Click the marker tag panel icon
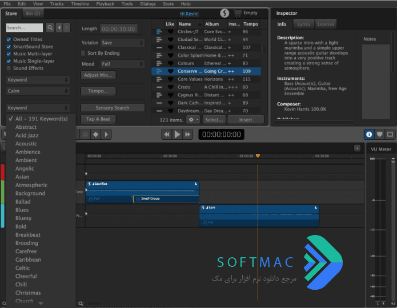397x308 pixels. (x=379, y=134)
